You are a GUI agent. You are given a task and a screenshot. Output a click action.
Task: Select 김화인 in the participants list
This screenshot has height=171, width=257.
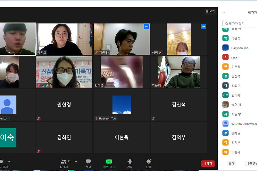[x=235, y=86]
